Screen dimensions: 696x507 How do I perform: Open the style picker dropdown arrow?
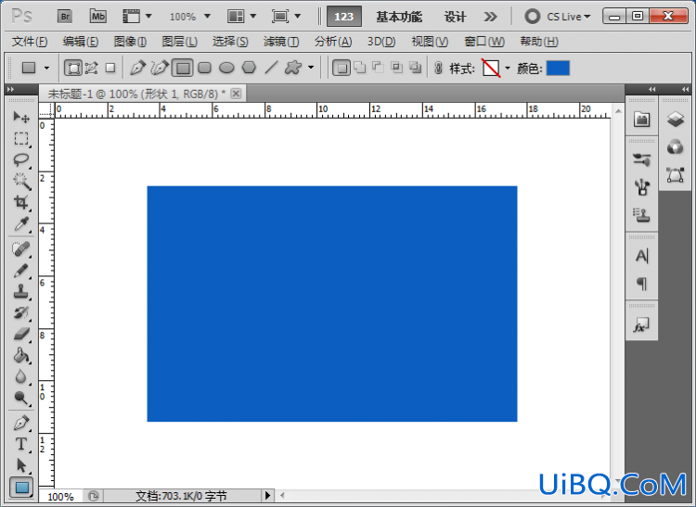point(508,69)
